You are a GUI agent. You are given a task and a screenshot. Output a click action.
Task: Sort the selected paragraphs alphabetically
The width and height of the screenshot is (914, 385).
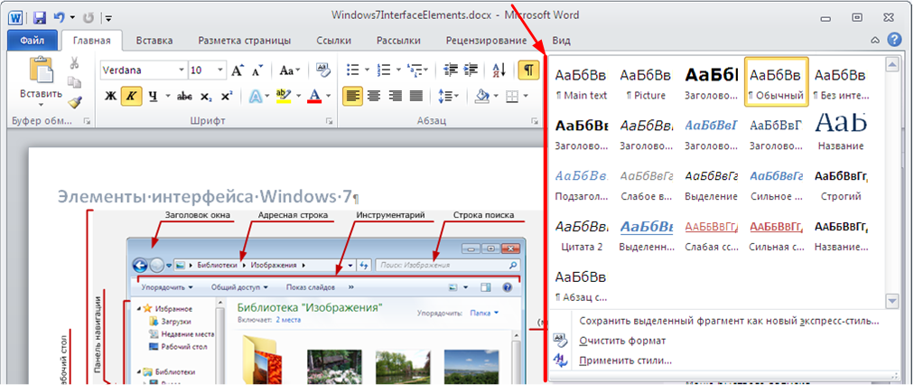point(499,70)
